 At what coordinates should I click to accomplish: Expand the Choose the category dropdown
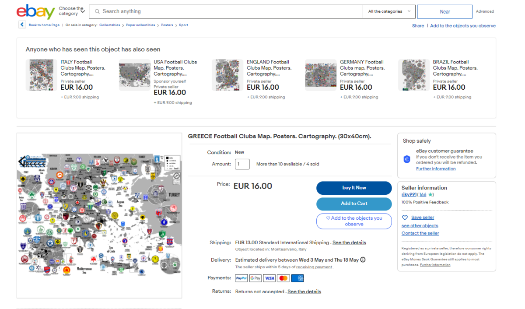click(x=72, y=11)
